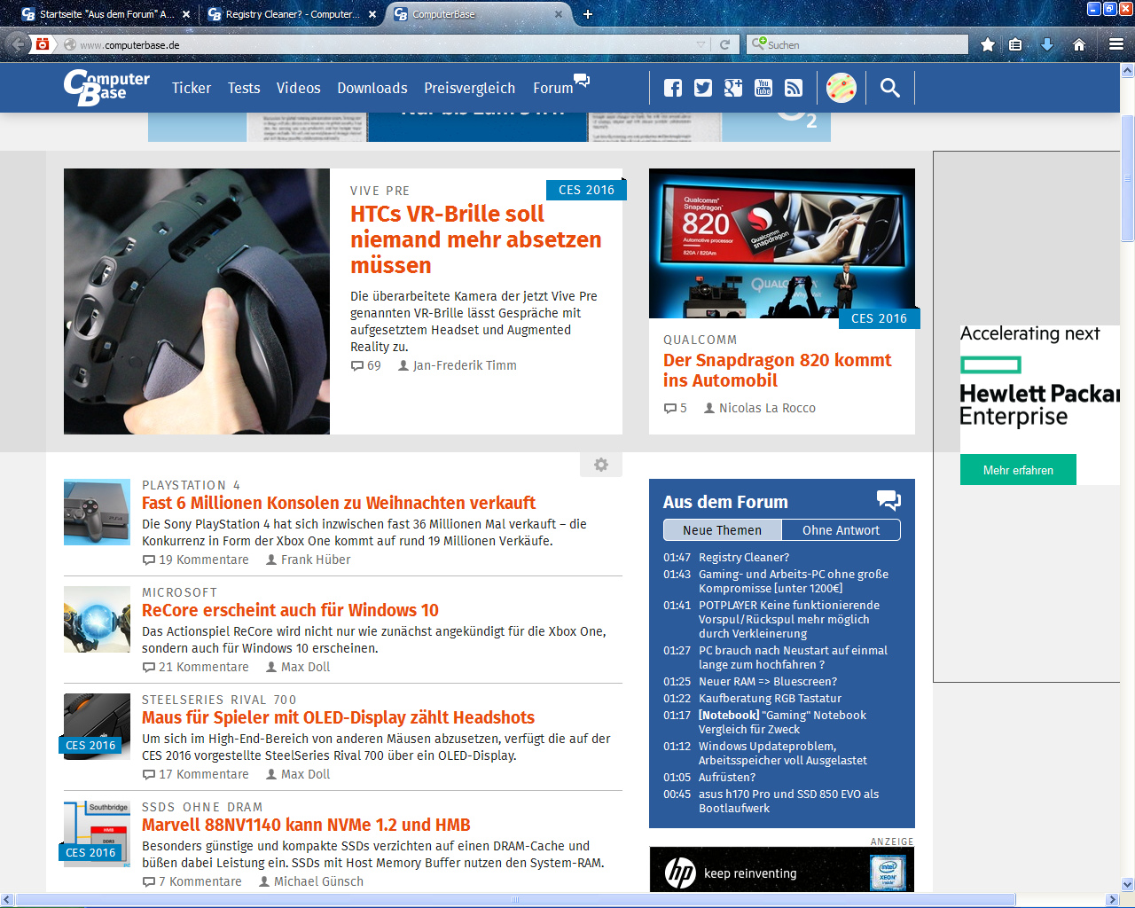Open author Jan-Frederik Timm link
1135x908 pixels.
point(458,365)
